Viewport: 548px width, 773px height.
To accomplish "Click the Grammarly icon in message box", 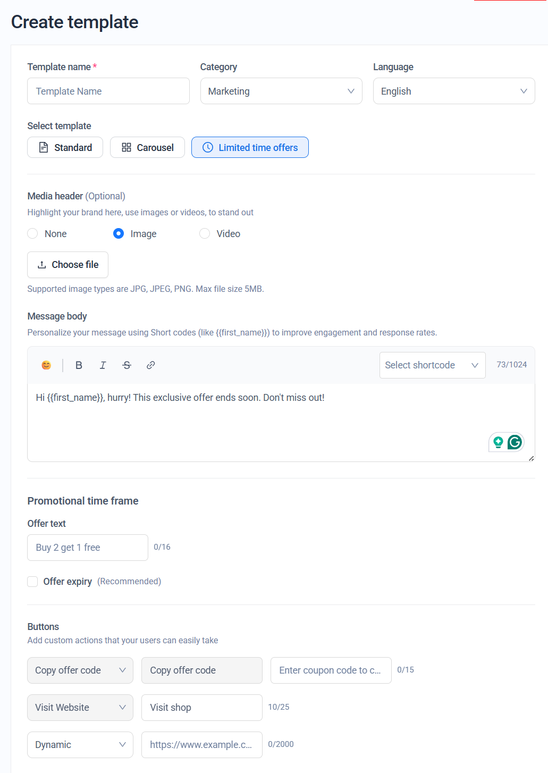I will (515, 442).
